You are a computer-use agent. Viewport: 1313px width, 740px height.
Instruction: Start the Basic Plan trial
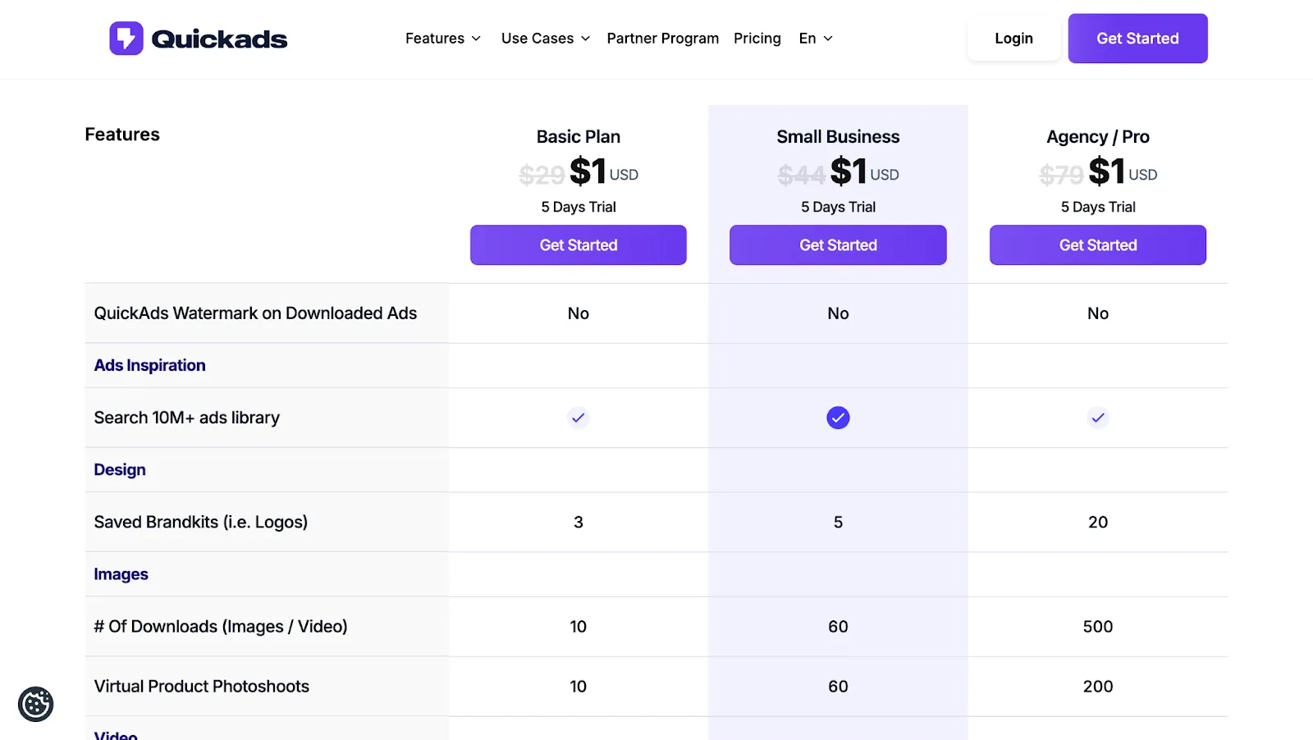(x=579, y=245)
